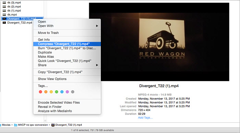
Task: Choose Compress "Divergent_T22 (1).mp4"
Action: (67, 44)
